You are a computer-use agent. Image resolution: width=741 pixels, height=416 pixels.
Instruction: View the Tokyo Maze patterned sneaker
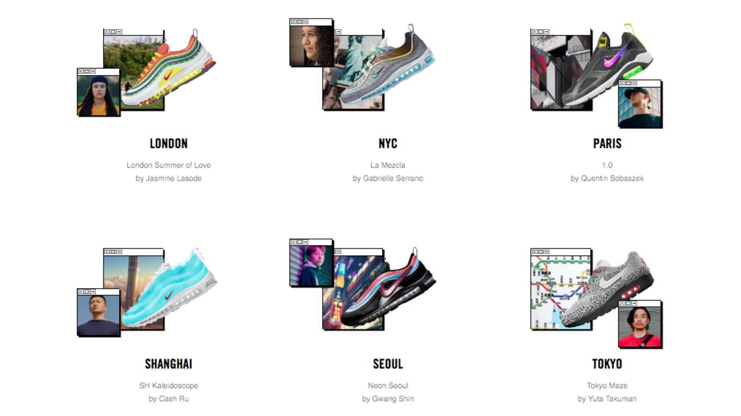pos(606,289)
